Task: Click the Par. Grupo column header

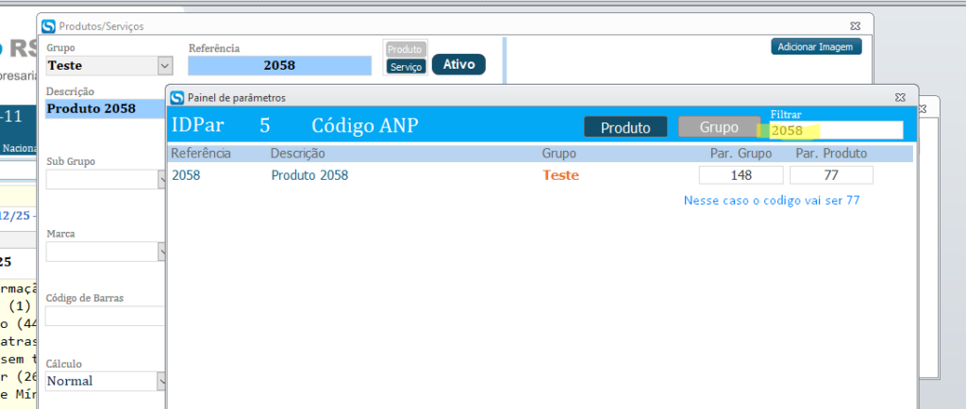Action: (741, 154)
